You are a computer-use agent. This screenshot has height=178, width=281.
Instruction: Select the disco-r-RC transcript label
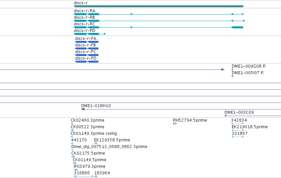click(x=85, y=24)
